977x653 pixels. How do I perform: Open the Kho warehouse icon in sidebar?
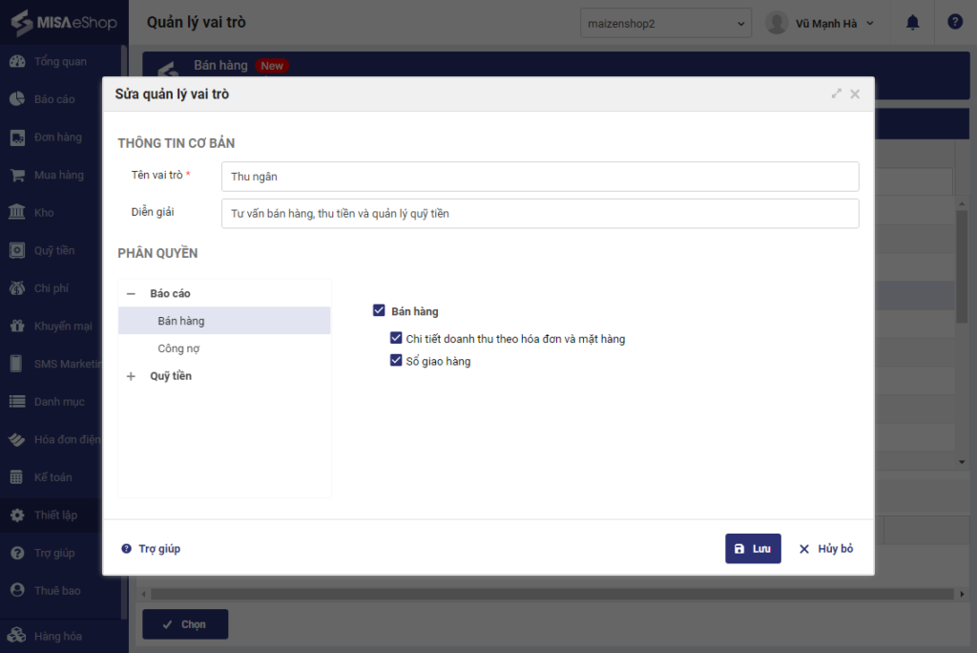coord(17,212)
